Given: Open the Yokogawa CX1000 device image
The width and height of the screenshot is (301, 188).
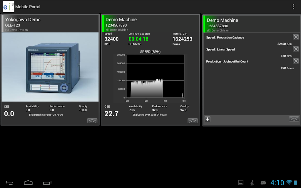Looking at the screenshot, I should coord(50,67).
